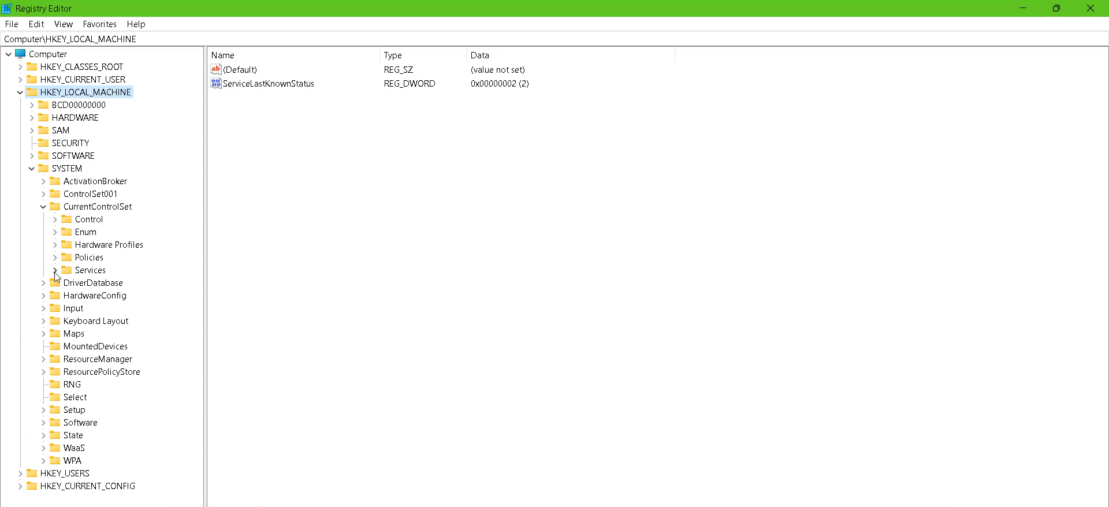Collapse the HKEY_LOCAL_MACHINE hive
Viewport: 1109px width, 507px height.
tap(20, 92)
